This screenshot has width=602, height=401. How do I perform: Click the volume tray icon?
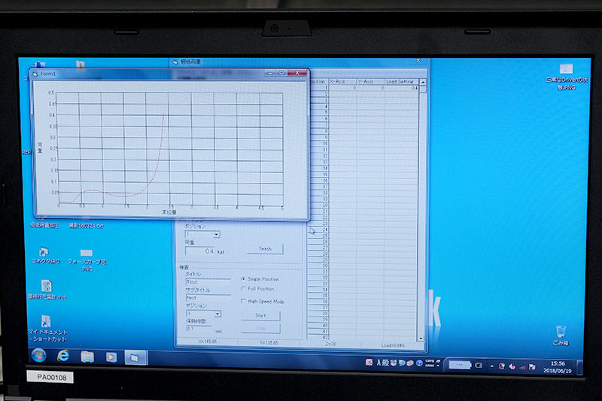tap(512, 366)
